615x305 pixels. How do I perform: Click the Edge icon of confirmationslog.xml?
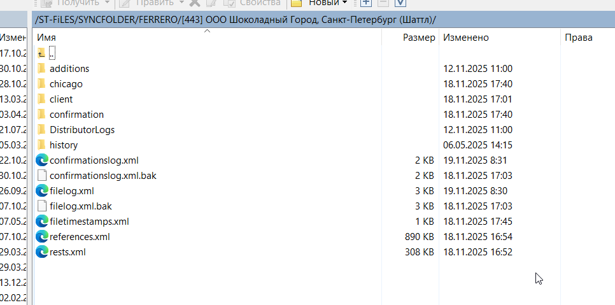click(x=41, y=160)
